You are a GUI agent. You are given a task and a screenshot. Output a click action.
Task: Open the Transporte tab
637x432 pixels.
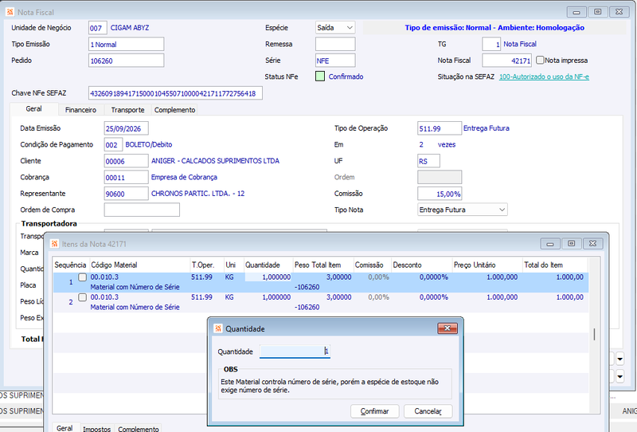tap(127, 110)
